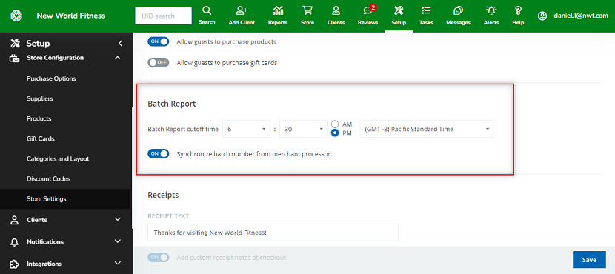Click the Receipt Text input field
The image size is (615, 274).
[x=273, y=233]
